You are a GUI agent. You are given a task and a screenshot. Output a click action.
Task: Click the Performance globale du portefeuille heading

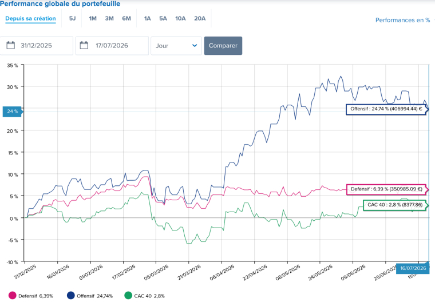(60, 3)
